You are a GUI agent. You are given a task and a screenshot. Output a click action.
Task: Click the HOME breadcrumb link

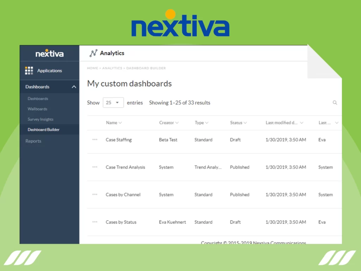[x=92, y=68]
